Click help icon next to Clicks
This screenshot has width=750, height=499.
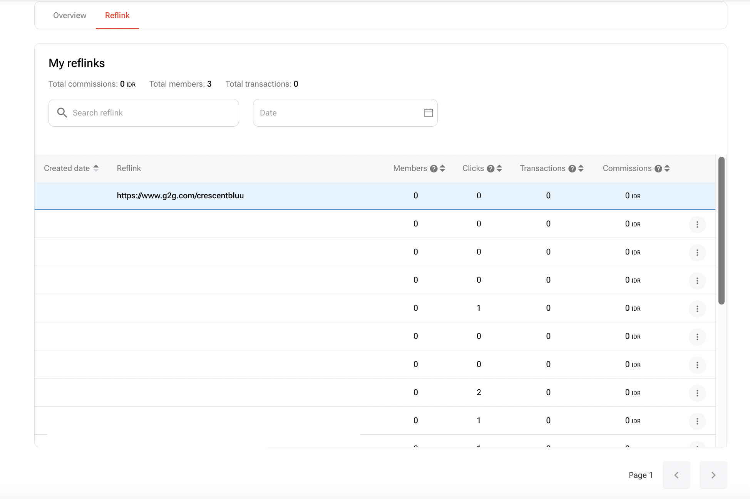click(x=490, y=169)
